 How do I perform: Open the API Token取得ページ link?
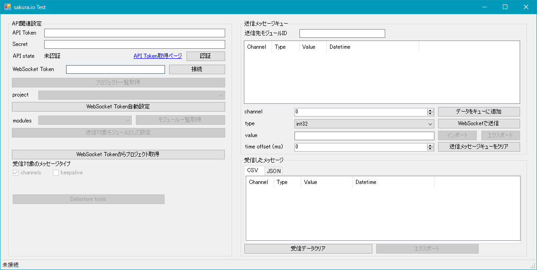point(157,56)
